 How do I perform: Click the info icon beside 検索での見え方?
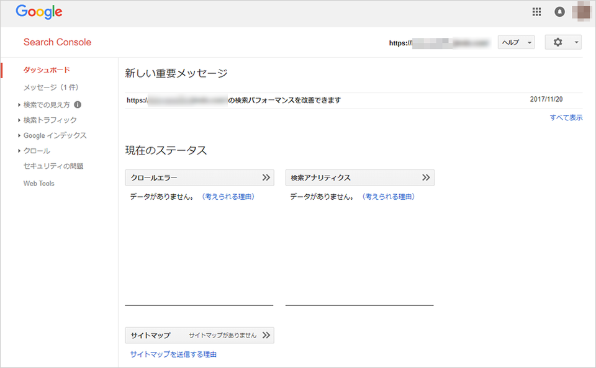[x=78, y=104]
